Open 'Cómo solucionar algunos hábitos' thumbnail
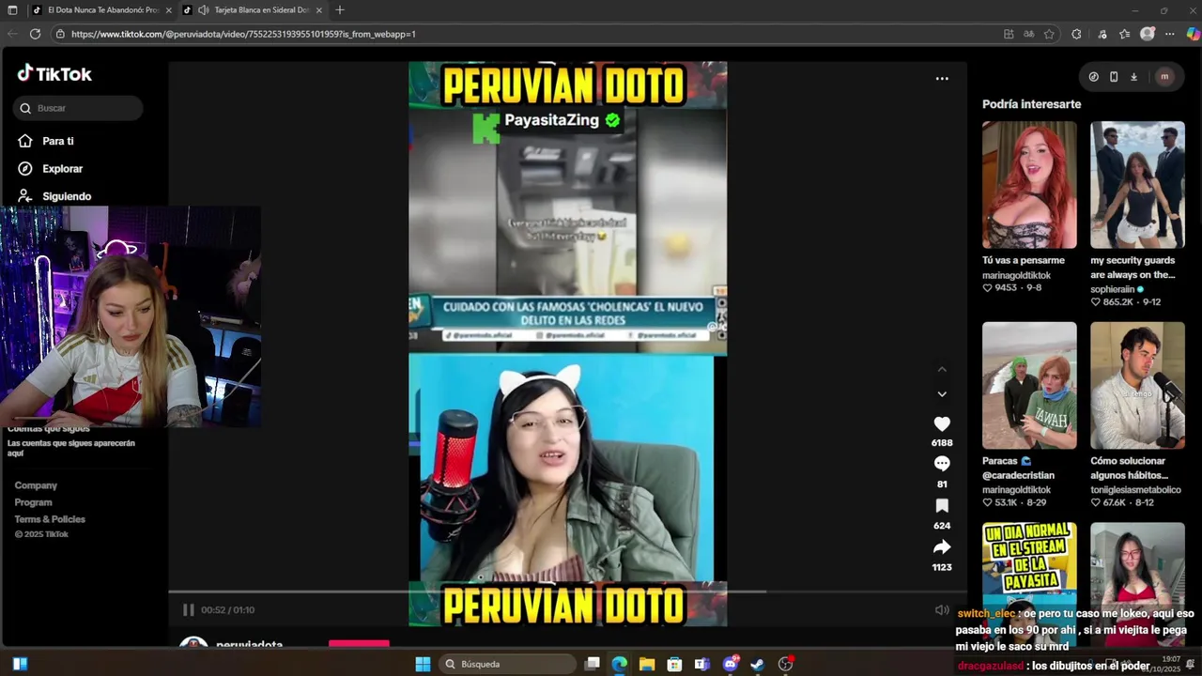The image size is (1202, 676). tap(1137, 385)
